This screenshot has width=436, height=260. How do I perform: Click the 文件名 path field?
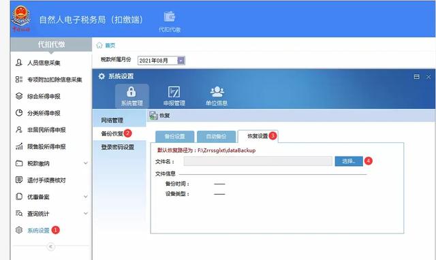point(258,161)
